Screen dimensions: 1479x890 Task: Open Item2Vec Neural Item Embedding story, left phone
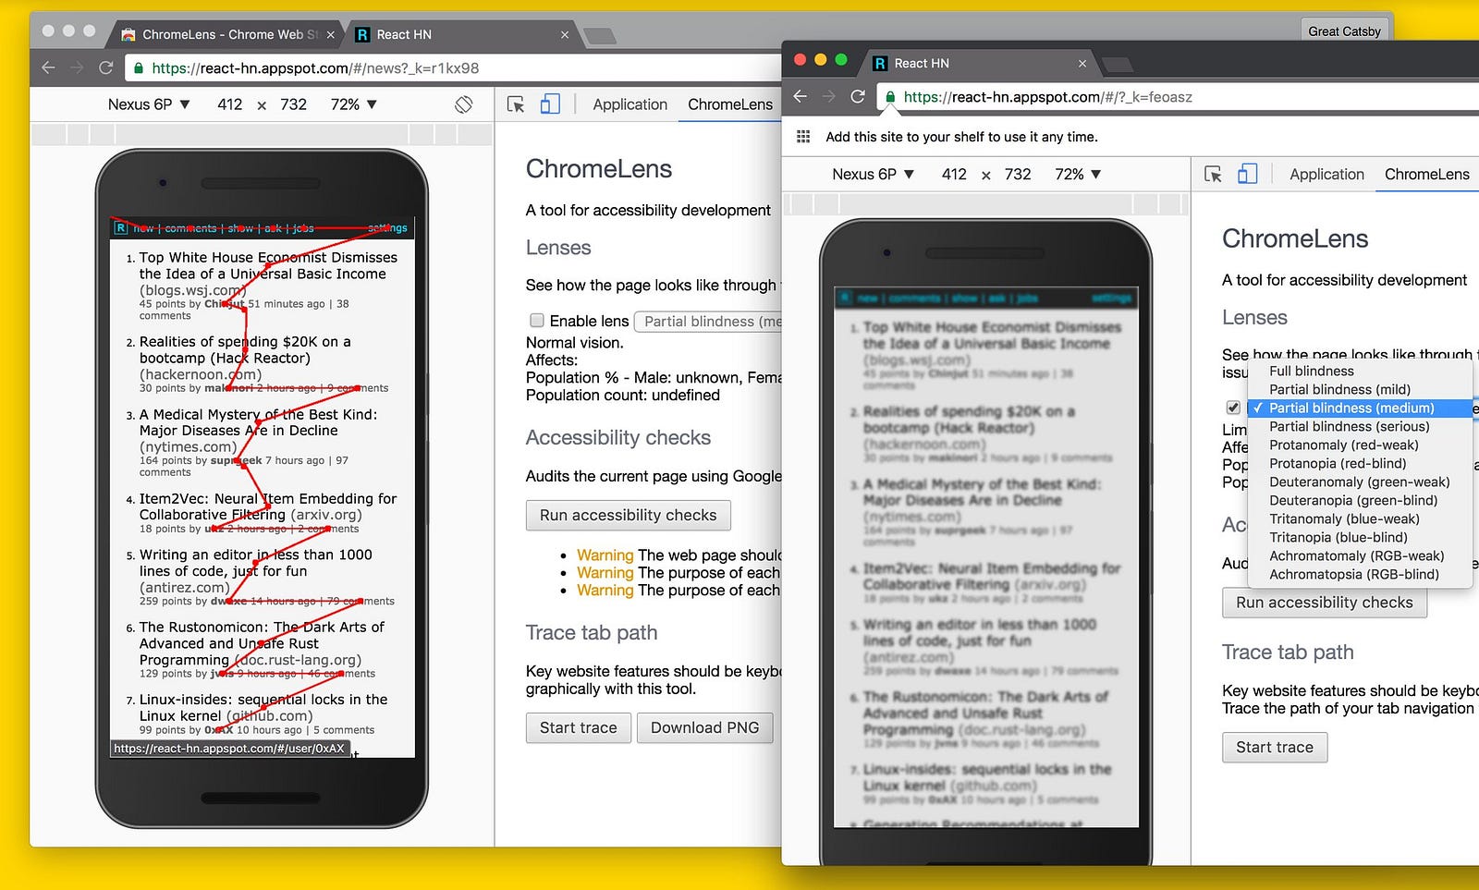pos(268,506)
